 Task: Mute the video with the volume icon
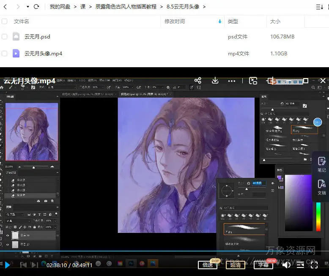pyautogui.click(x=286, y=265)
